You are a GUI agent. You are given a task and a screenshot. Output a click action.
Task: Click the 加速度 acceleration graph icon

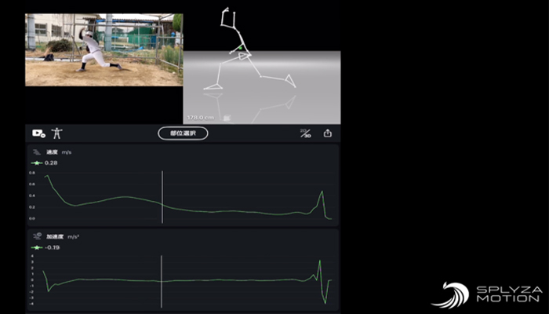coord(37,236)
